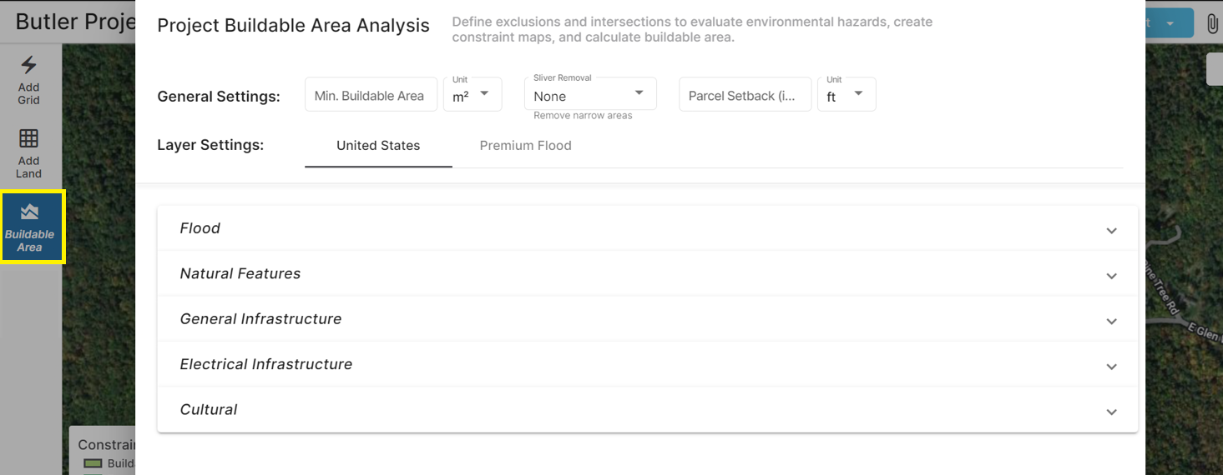Click the Parcel Setback input field
Image resolution: width=1223 pixels, height=475 pixels.
click(x=745, y=95)
